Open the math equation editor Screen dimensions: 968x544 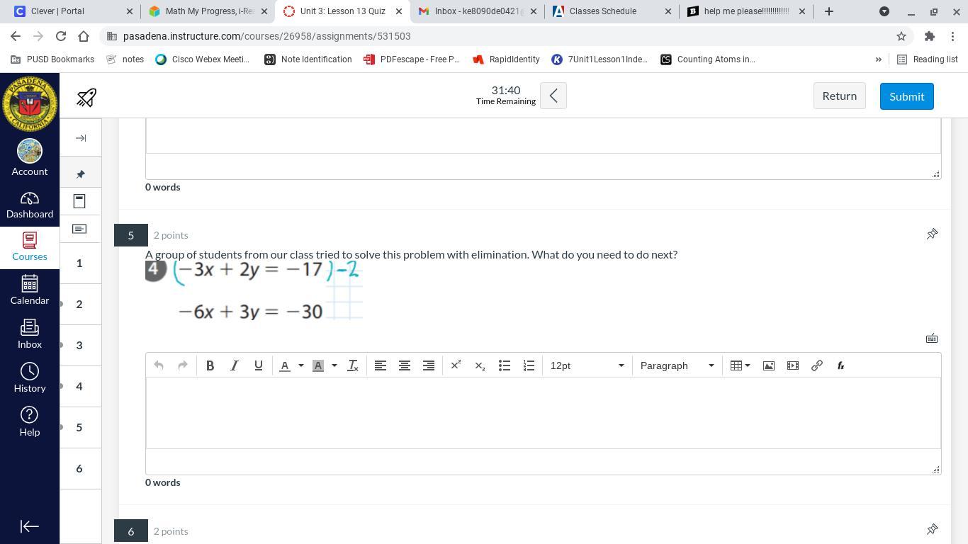point(840,365)
